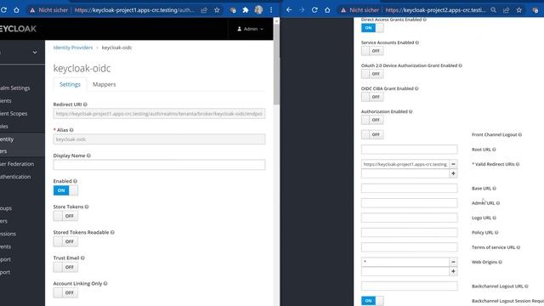
Task: Expand the realm selector chevron
Action: pyautogui.click(x=35, y=53)
